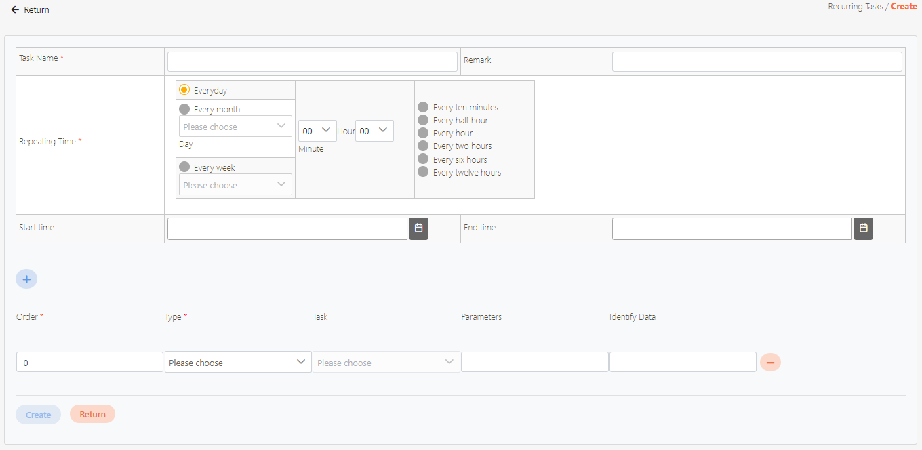922x450 pixels.
Task: Click the red minus remove-row icon
Action: (770, 363)
